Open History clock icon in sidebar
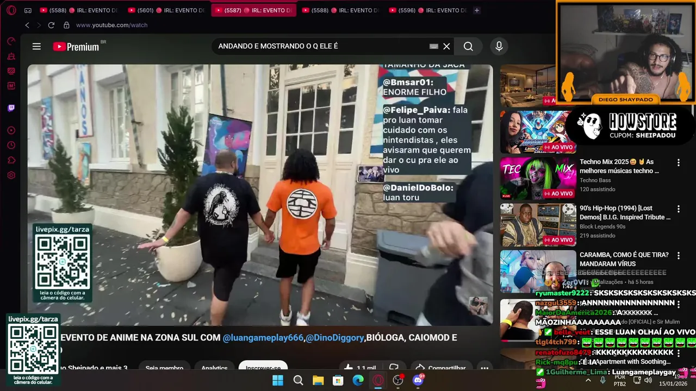696x391 pixels. pyautogui.click(x=11, y=145)
